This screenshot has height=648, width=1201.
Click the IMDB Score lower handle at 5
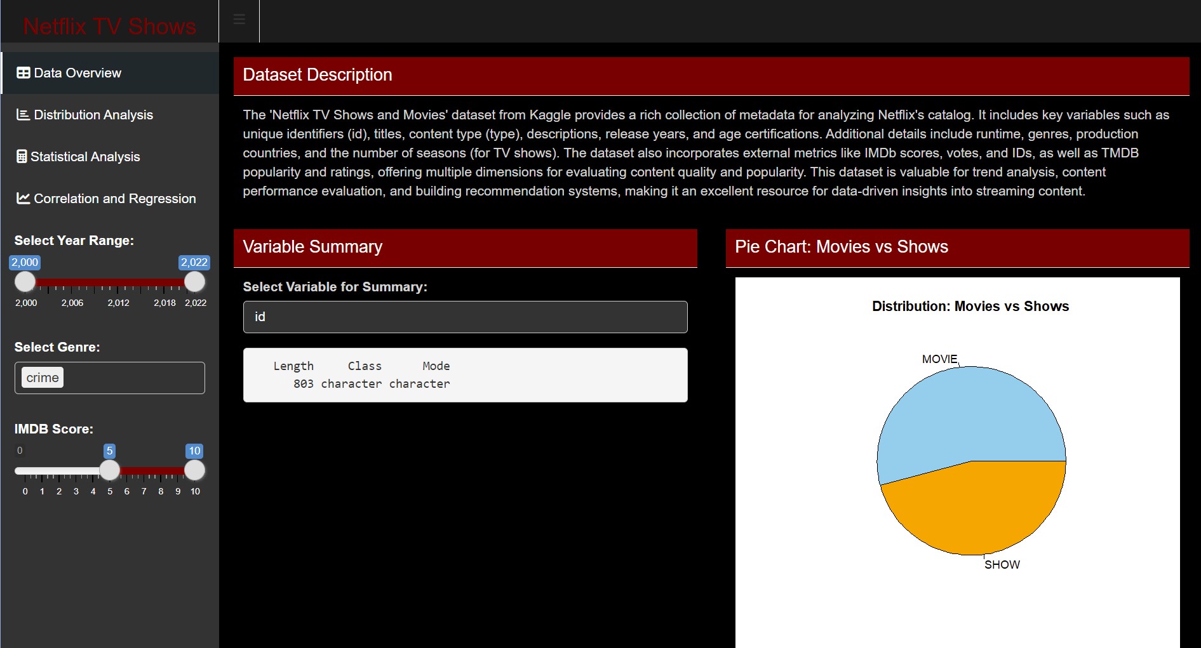tap(110, 470)
